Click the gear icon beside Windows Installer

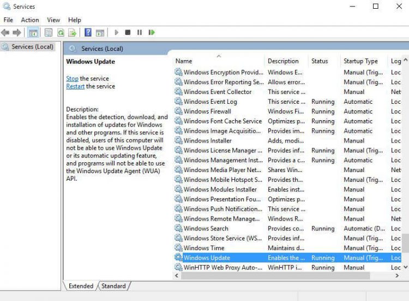[178, 140]
